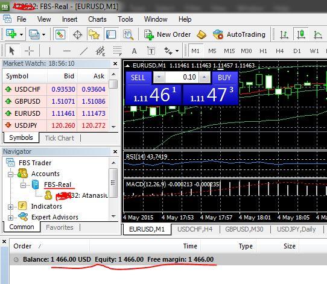Viewport: 327px width, 284px height.
Task: Select the arrows objects tool
Action: (x=168, y=51)
